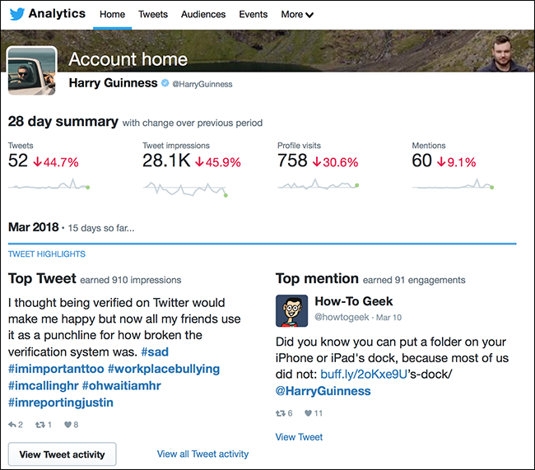Click the 44.7% decrease indicator
This screenshot has height=470, width=535.
coord(56,162)
